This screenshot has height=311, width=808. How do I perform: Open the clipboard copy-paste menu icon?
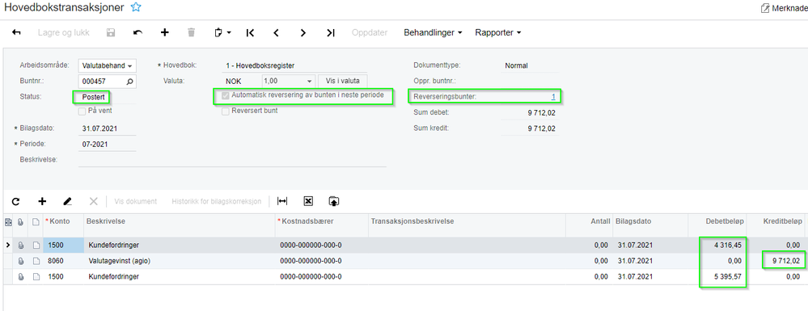[x=222, y=32]
